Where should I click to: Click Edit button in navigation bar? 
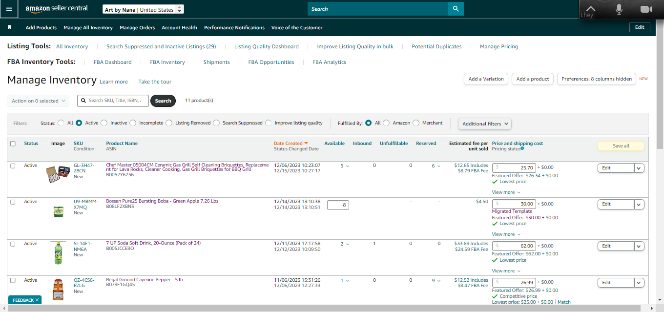640,27
